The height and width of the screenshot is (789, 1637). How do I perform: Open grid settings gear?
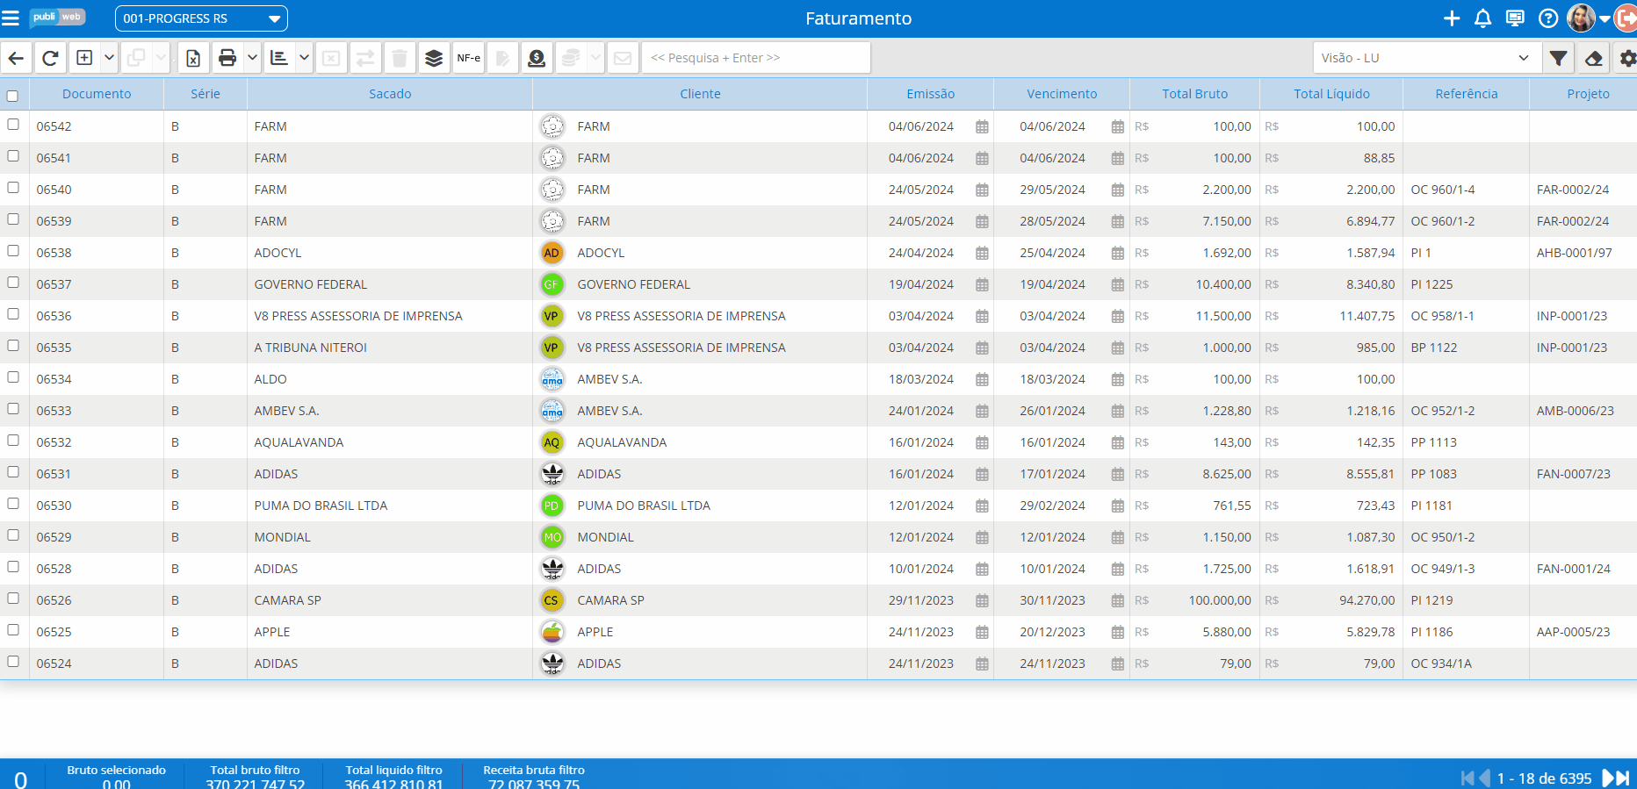click(1627, 58)
